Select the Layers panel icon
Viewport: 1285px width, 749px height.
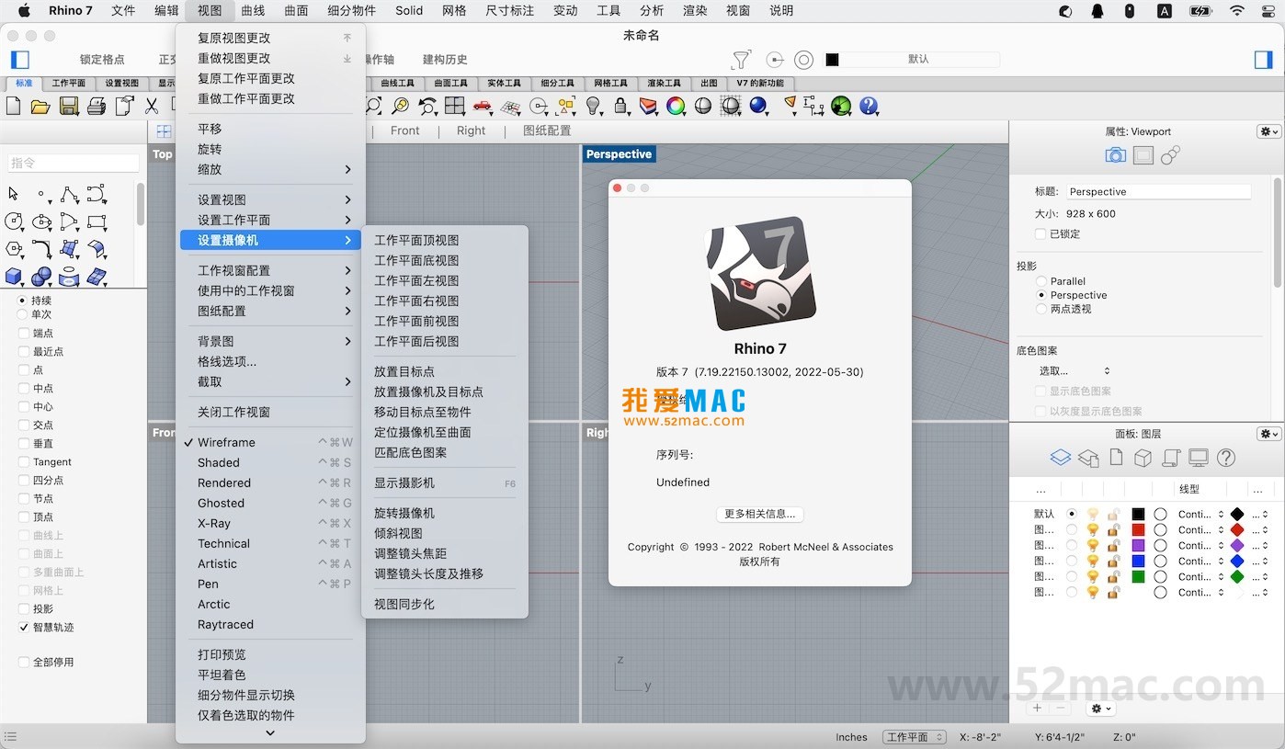pos(1060,457)
